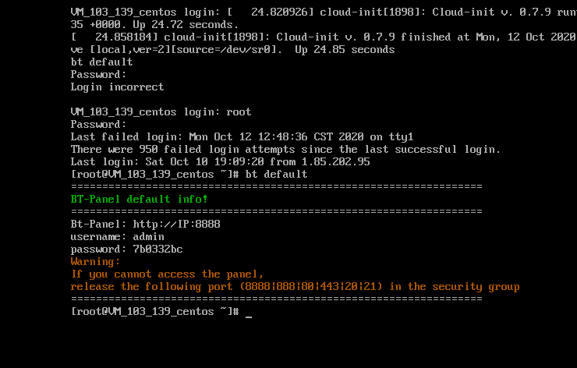This screenshot has height=368, width=577.
Task: Click the Bt-Panel URL http://IP:8888
Action: [x=176, y=224]
